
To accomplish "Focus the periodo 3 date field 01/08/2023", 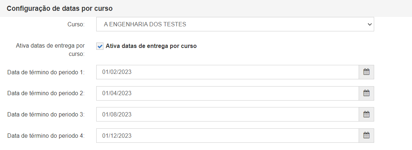I will coord(227,115).
